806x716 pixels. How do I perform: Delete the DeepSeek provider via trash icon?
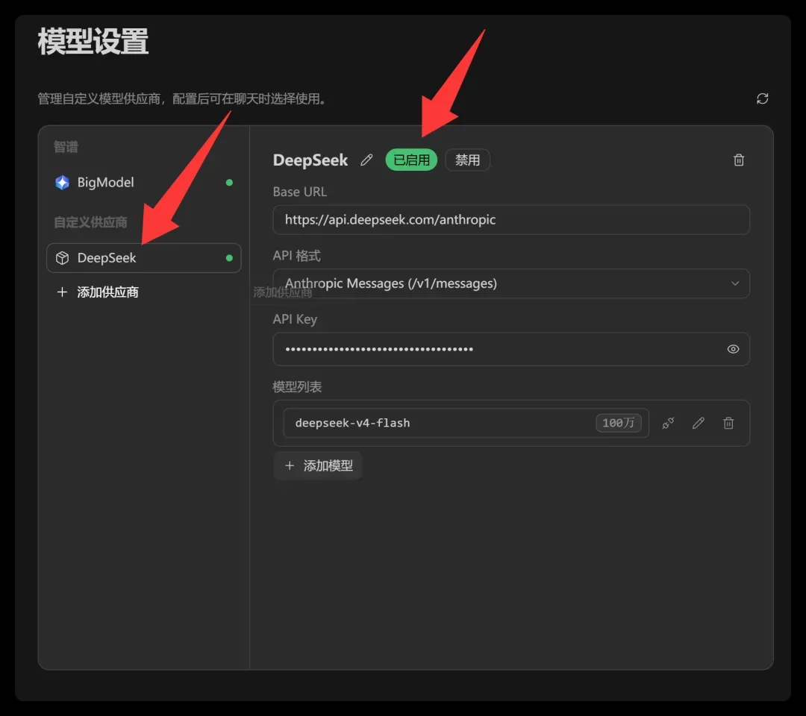point(739,160)
